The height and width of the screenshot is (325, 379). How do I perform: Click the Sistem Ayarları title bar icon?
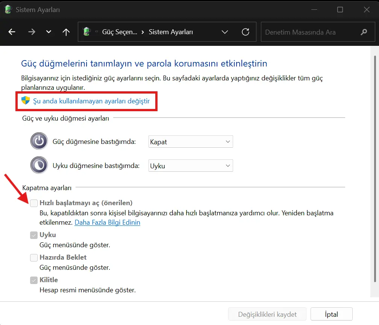pyautogui.click(x=8, y=10)
